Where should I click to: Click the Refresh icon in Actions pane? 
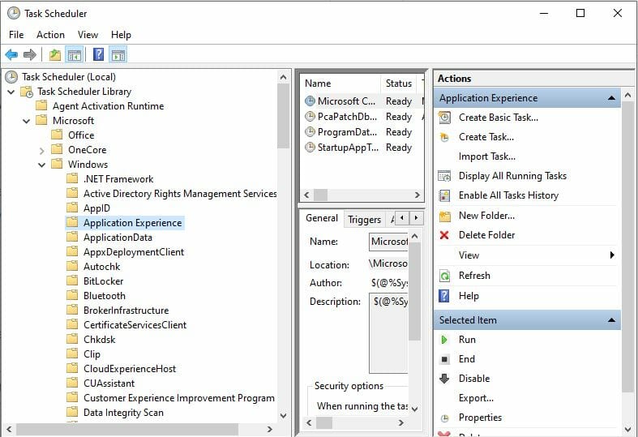coord(444,276)
